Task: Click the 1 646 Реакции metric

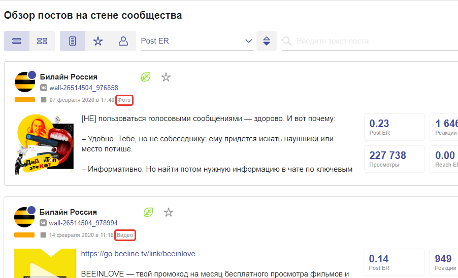Action: coord(444,127)
